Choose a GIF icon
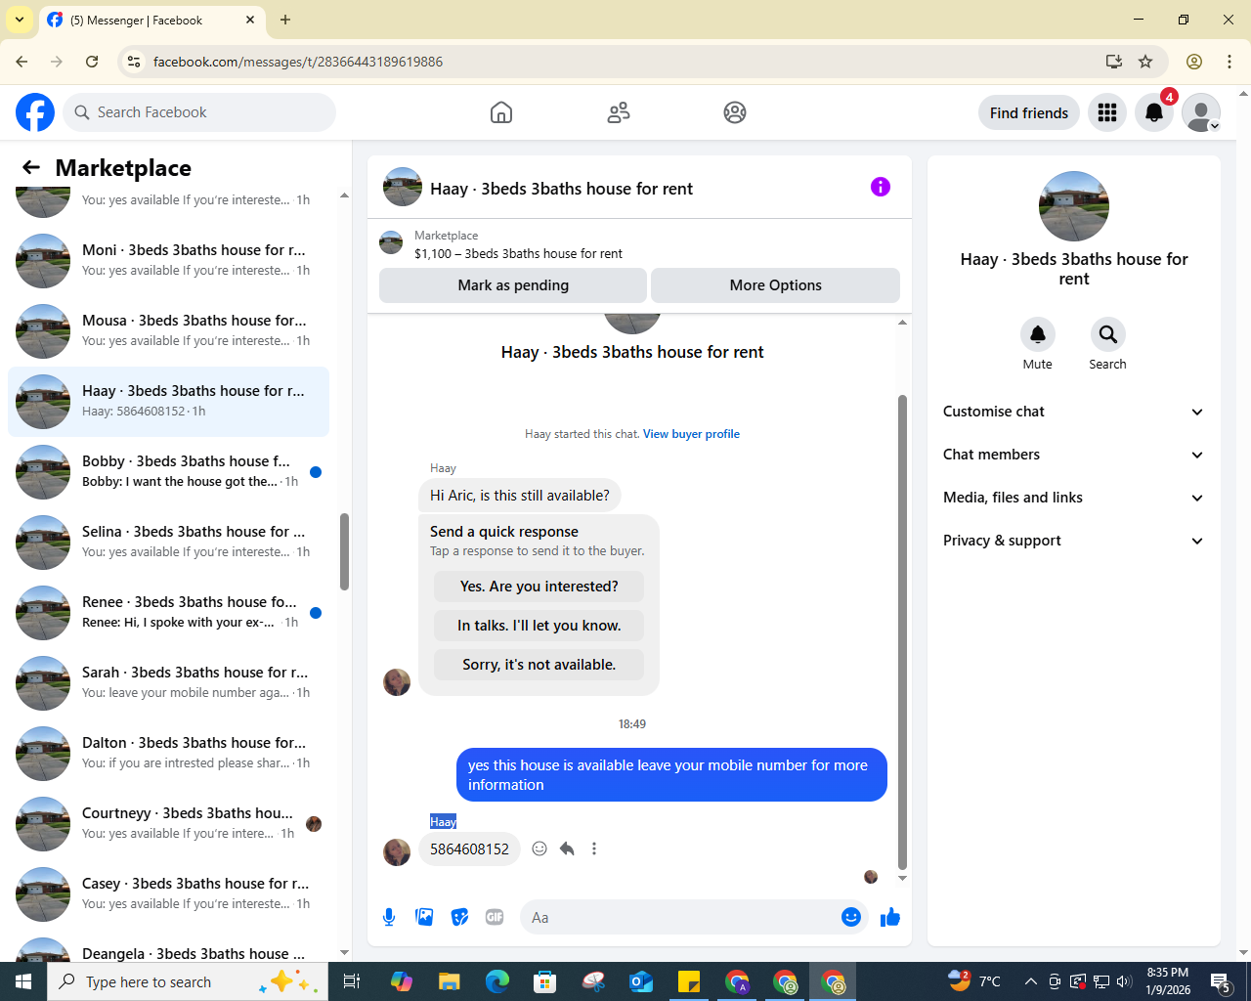 tap(495, 917)
